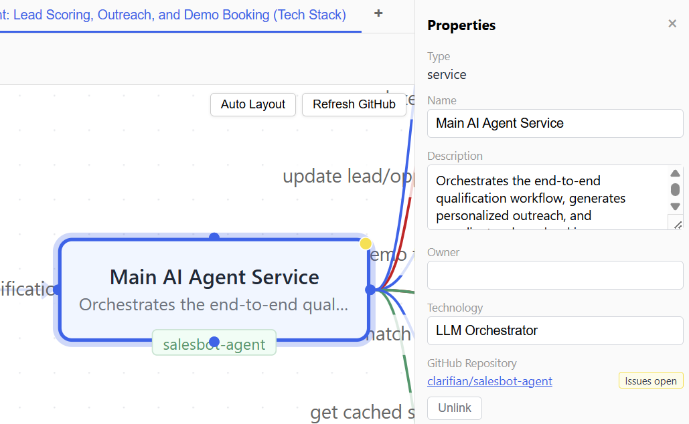Screen dimensions: 689x424
Task: Click the Description scrollbar thumb
Action: pos(675,190)
